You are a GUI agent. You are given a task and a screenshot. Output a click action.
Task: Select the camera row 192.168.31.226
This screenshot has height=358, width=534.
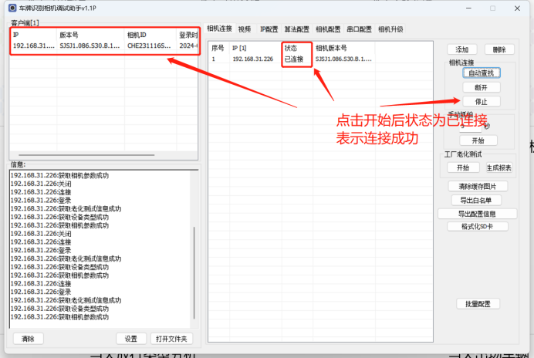320,59
